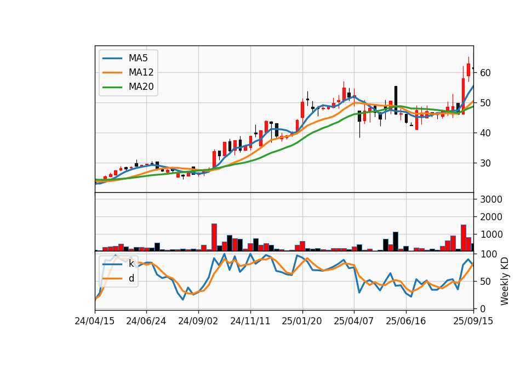Image resolution: width=526 pixels, height=378 pixels.
Task: Click the MA12 legend label
Action: point(141,72)
